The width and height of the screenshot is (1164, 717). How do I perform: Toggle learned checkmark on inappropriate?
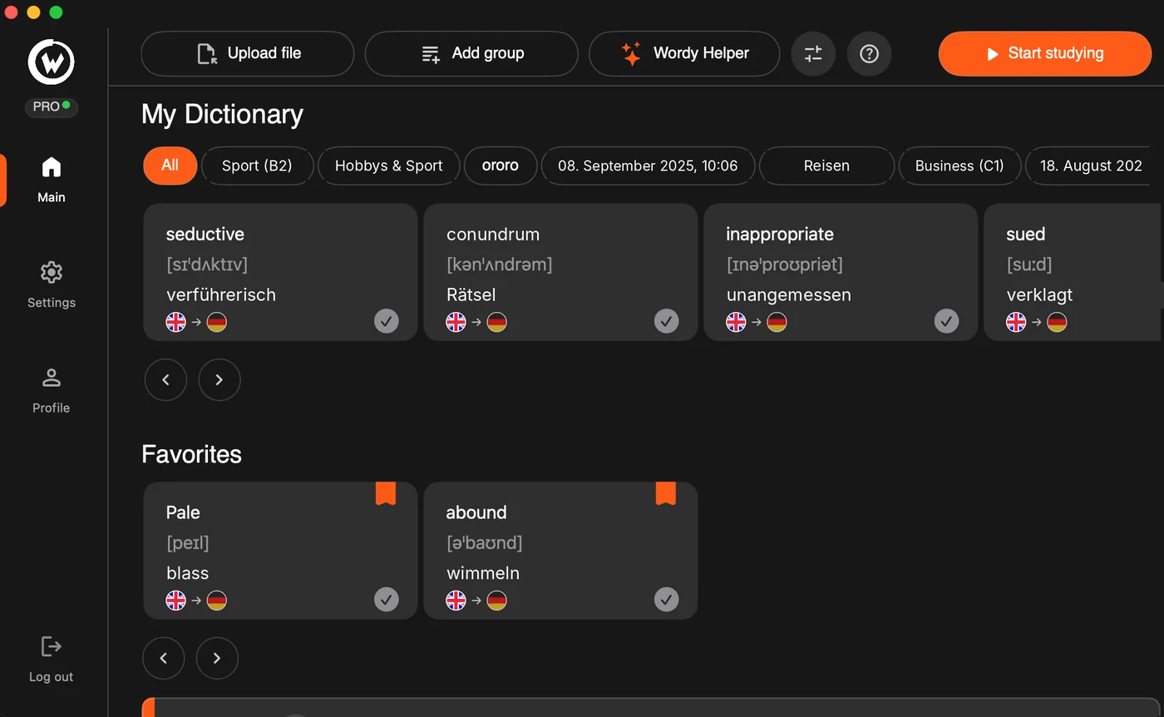[x=946, y=321]
